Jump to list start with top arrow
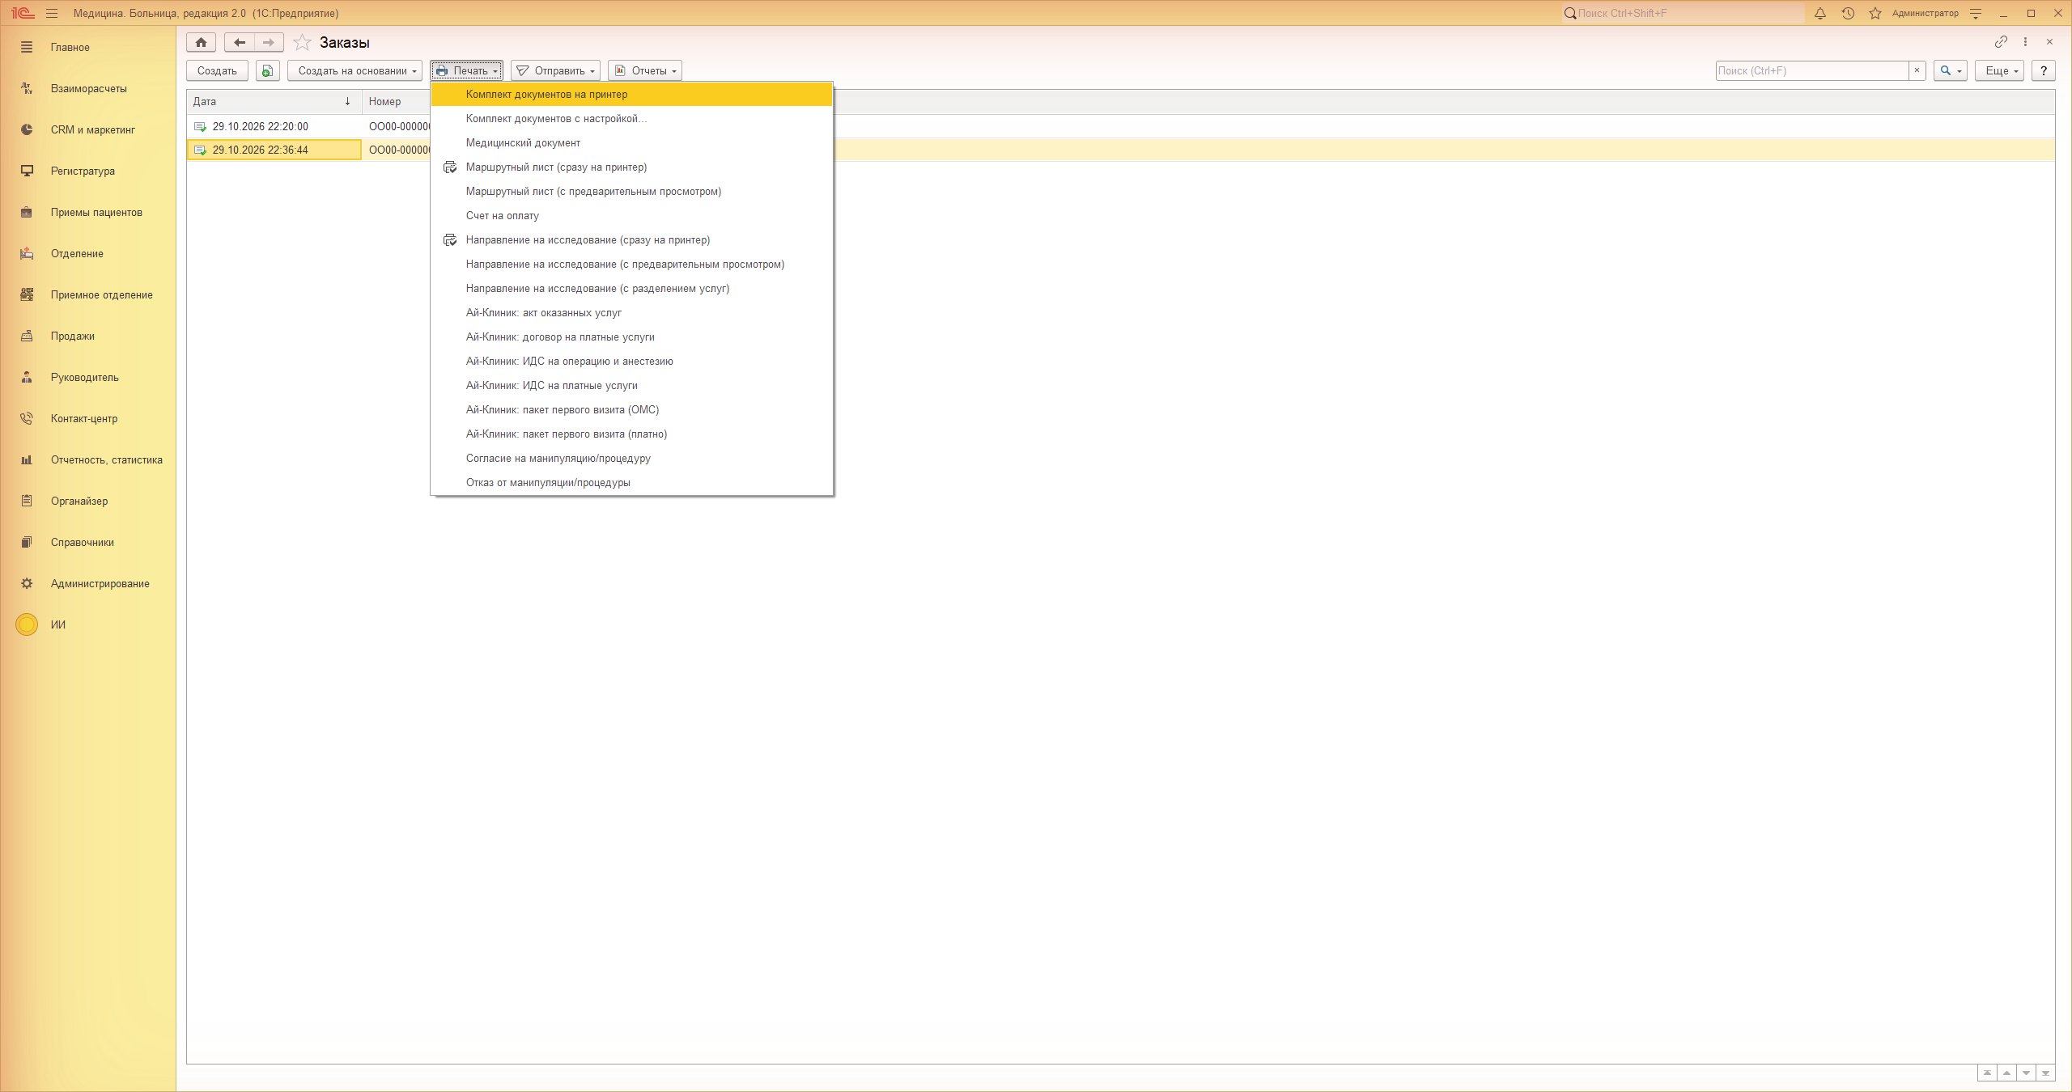This screenshot has height=1092, width=2072. (1987, 1073)
